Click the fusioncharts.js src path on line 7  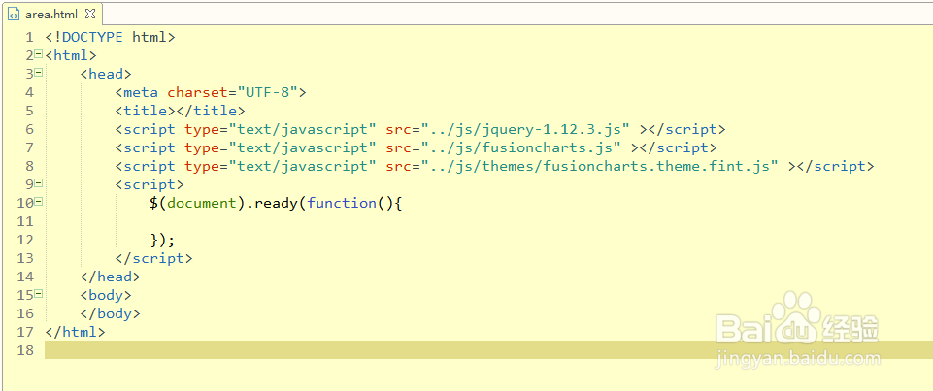point(522,147)
